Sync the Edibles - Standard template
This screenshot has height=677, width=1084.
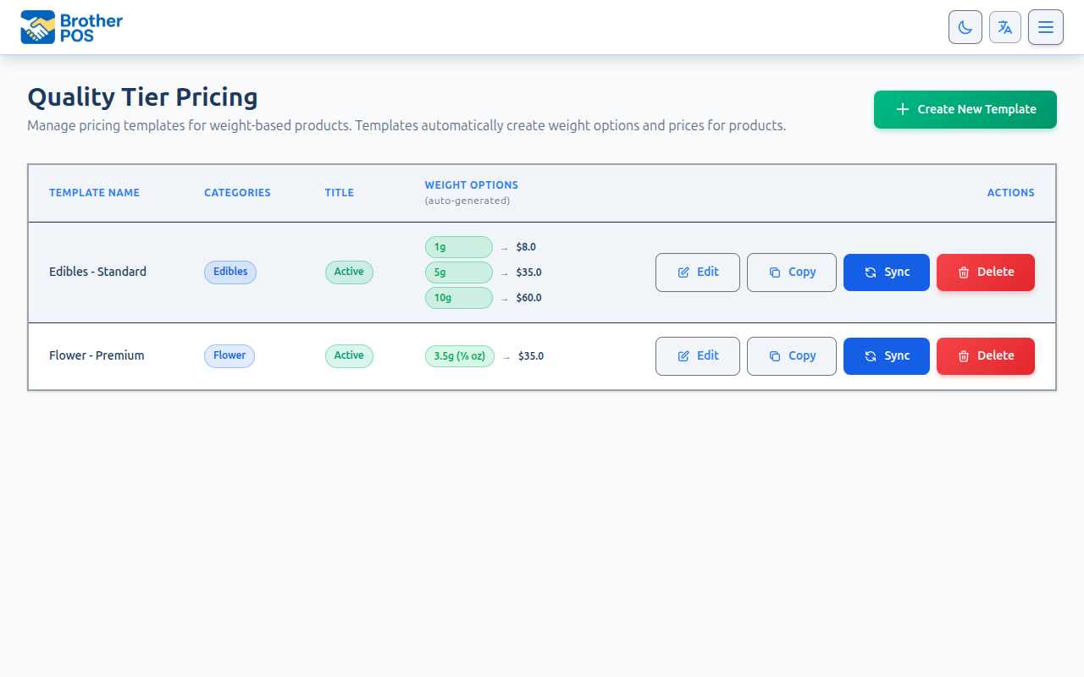[x=887, y=272]
